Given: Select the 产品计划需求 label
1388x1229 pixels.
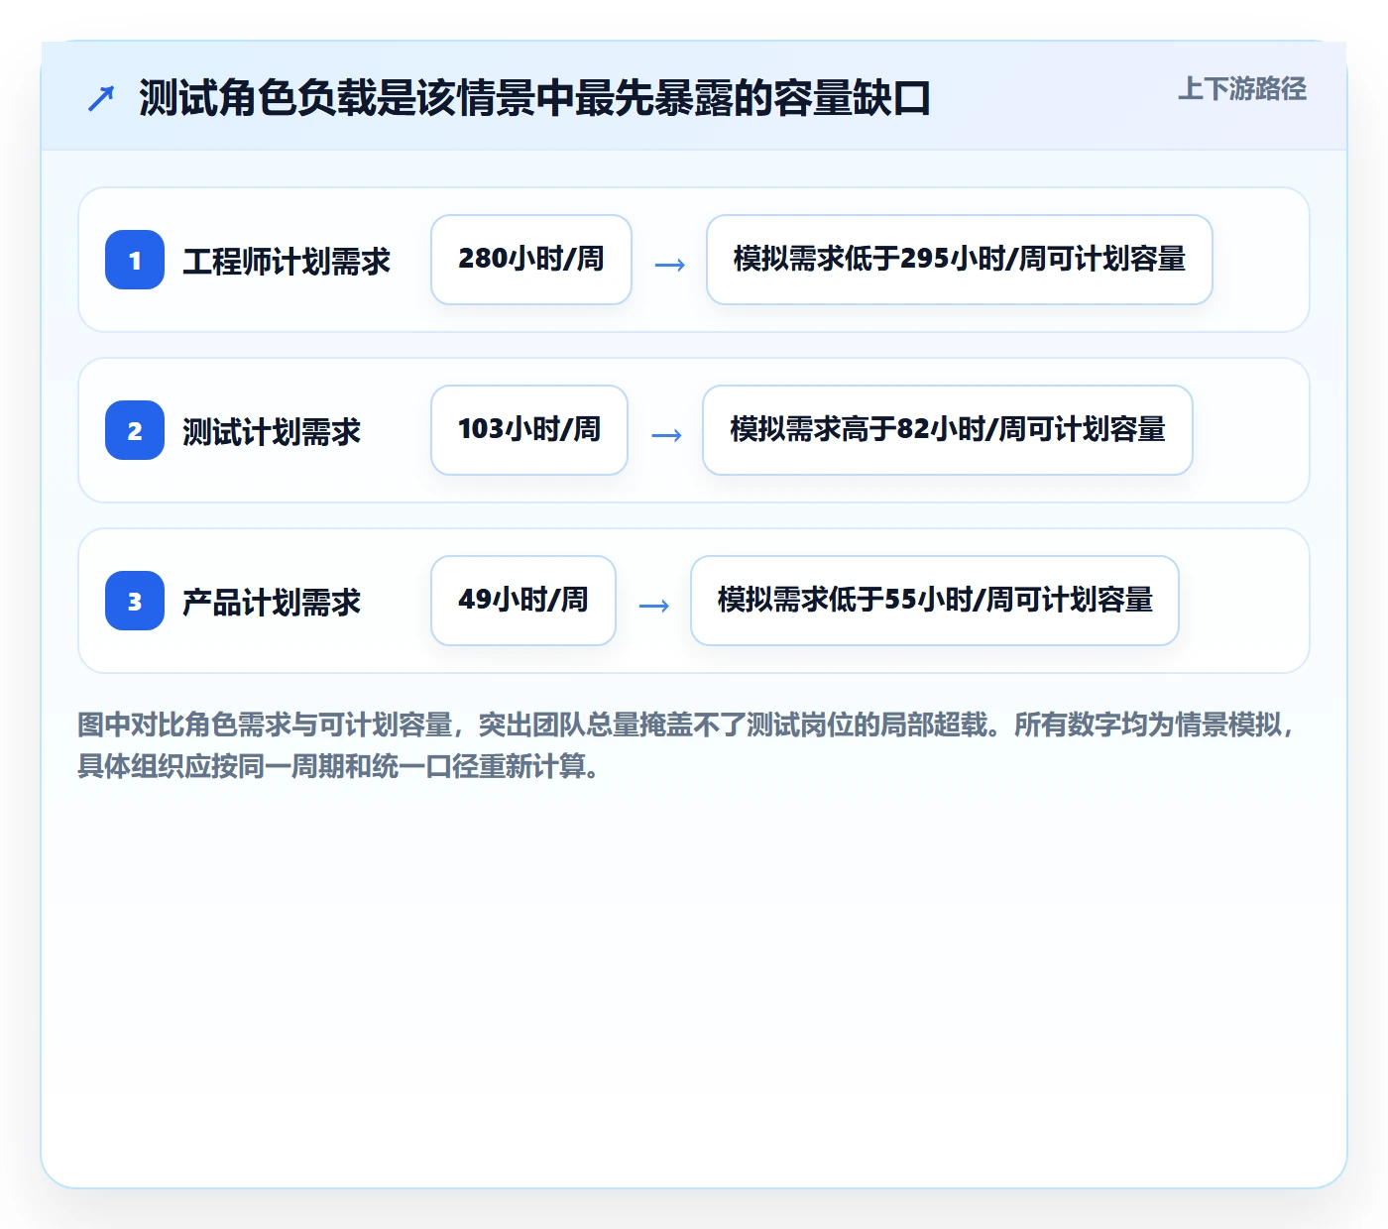Looking at the screenshot, I should (272, 602).
